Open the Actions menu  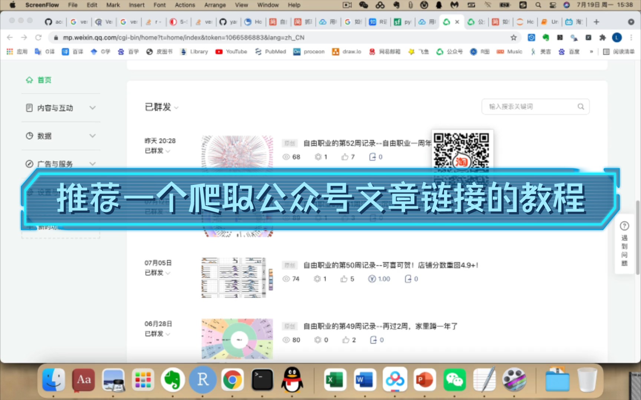pyautogui.click(x=185, y=5)
